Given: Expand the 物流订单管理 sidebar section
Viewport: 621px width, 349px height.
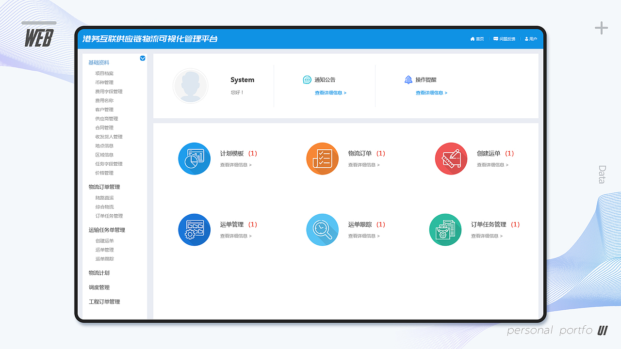Looking at the screenshot, I should (x=104, y=187).
